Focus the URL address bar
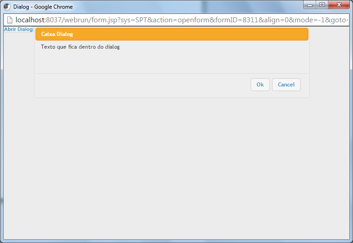This screenshot has height=243, width=353. [182, 20]
